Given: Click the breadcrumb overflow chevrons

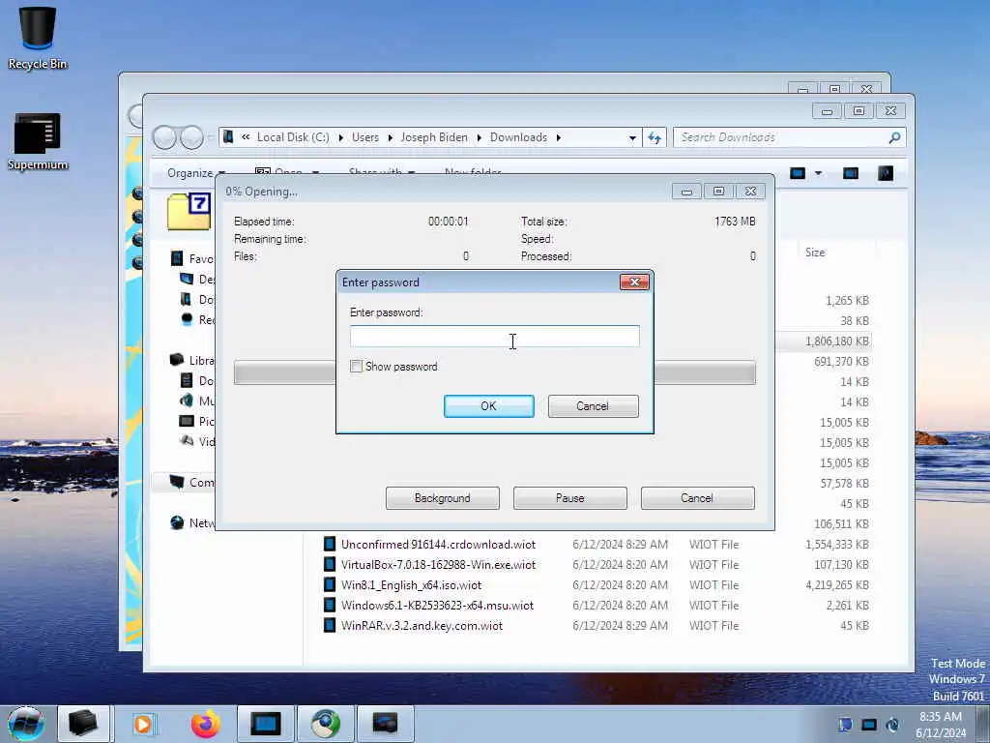Looking at the screenshot, I should point(246,137).
